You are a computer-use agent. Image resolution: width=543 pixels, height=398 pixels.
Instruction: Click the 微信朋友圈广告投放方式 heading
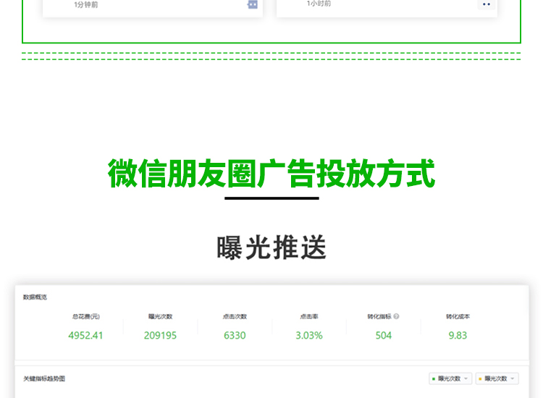pos(271,174)
